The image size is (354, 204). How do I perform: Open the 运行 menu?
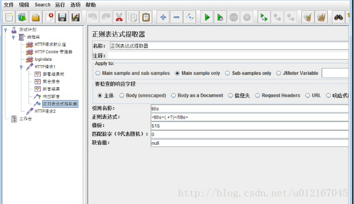(60, 5)
